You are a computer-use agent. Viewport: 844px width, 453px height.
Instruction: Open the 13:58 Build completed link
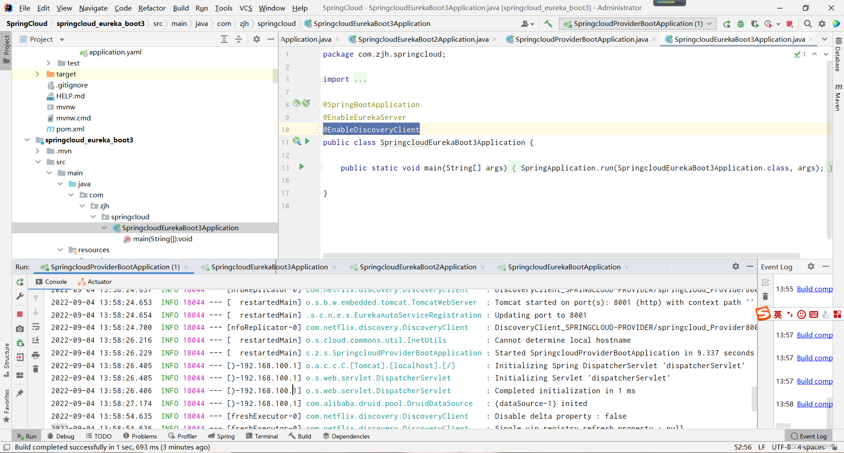(815, 404)
